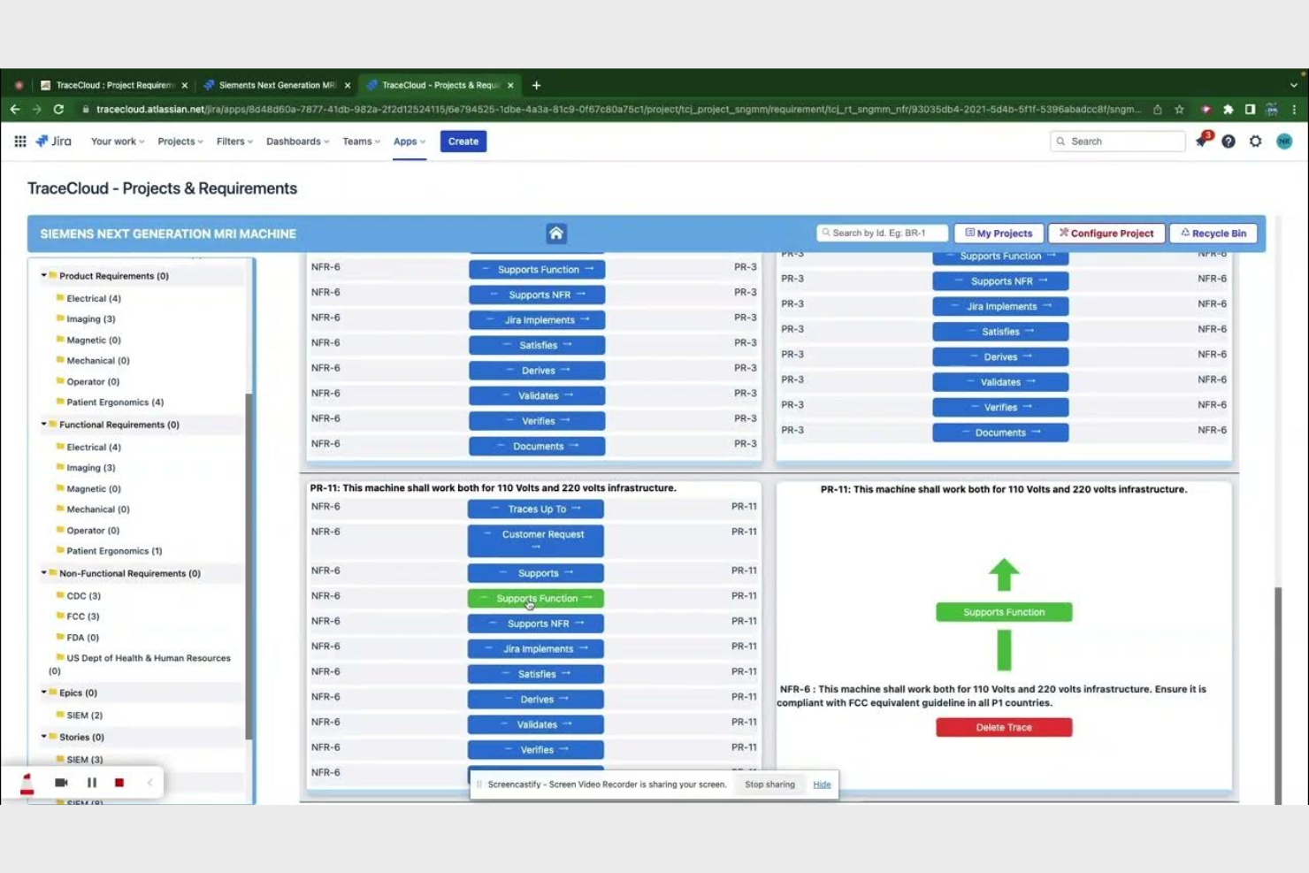The image size is (1309, 873).
Task: Open Jira notifications bell
Action: click(1201, 142)
